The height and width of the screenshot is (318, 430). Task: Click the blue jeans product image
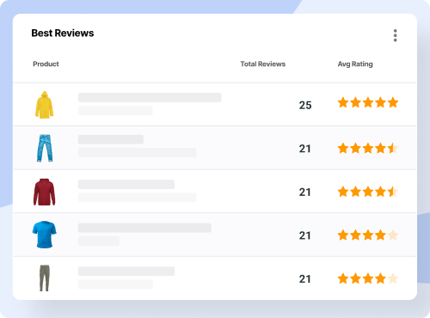point(45,148)
